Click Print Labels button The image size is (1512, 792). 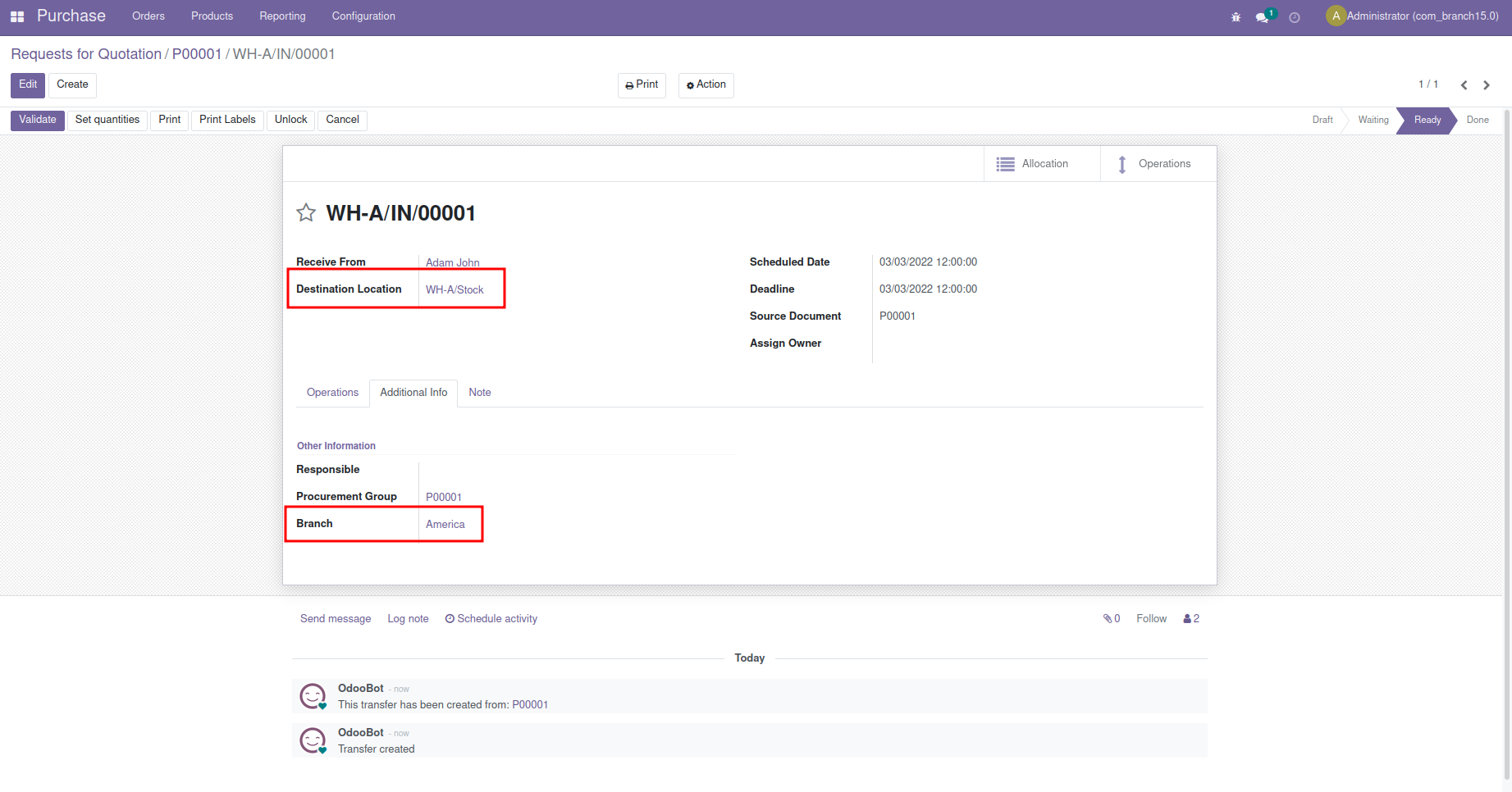[227, 121]
